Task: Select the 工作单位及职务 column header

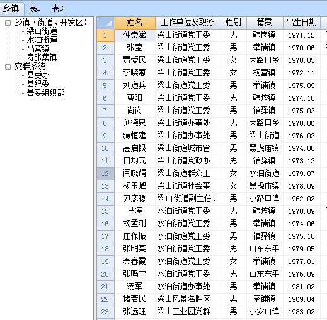Action: coord(188,23)
